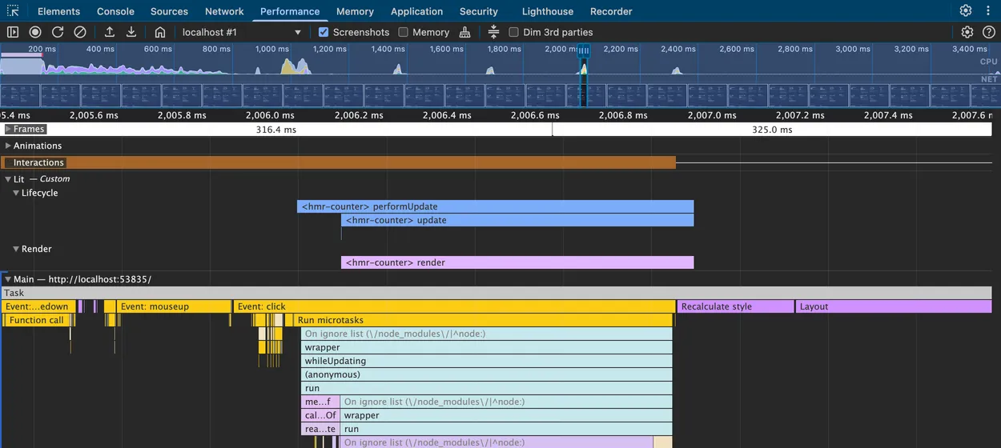Download the current trace profile
Image resolution: width=1001 pixels, height=448 pixels.
[131, 32]
